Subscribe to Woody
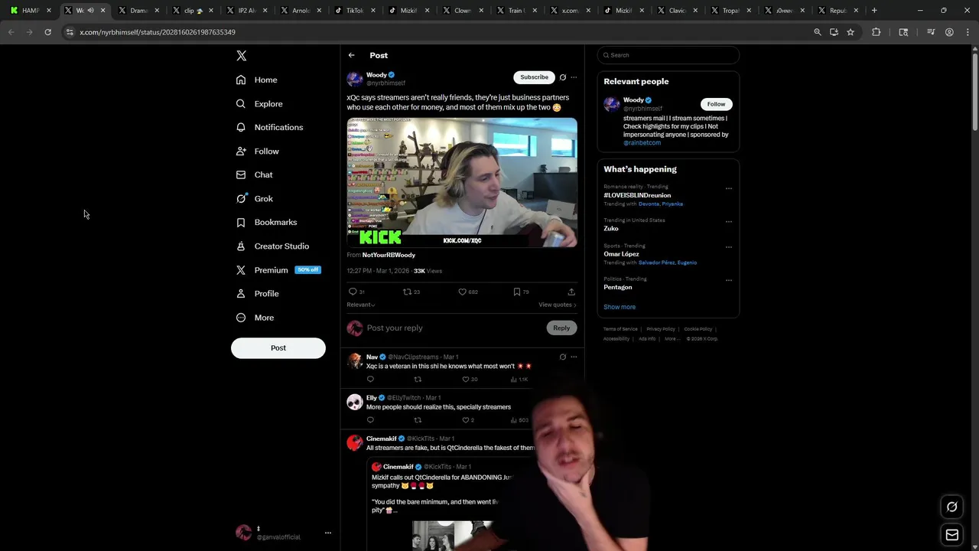The image size is (979, 551). coord(534,77)
